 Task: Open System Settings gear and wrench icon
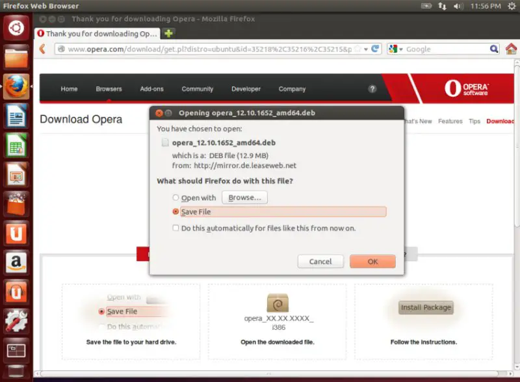point(16,321)
